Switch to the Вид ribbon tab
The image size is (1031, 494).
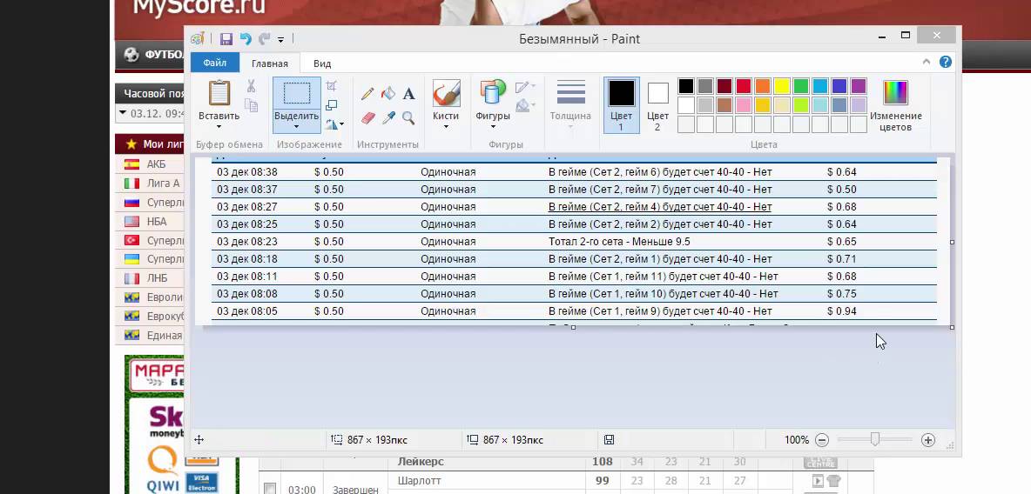pyautogui.click(x=322, y=63)
